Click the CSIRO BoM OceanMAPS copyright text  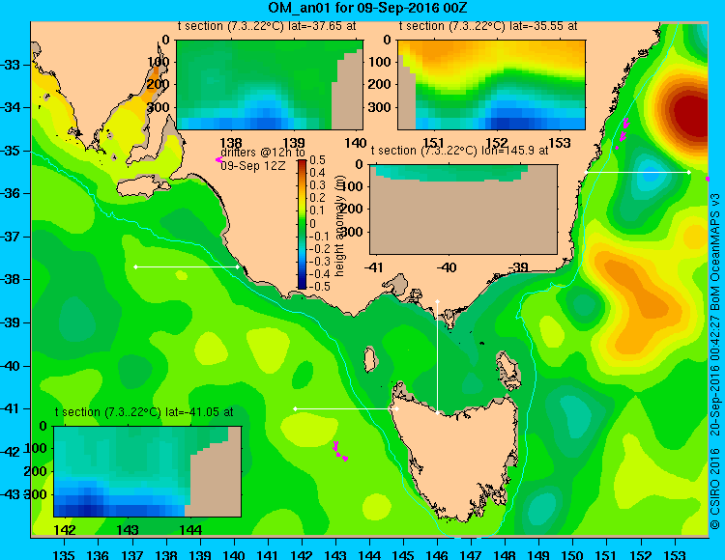715,360
